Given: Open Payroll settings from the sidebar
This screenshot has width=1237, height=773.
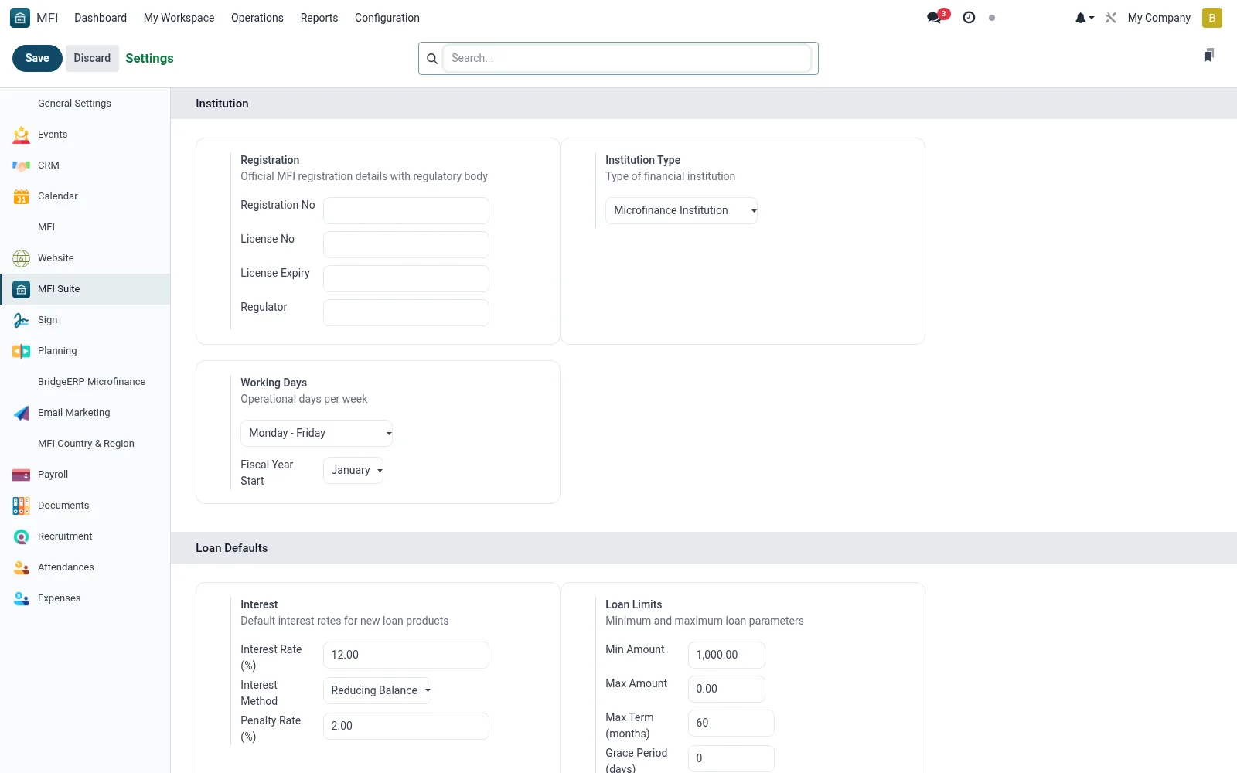Looking at the screenshot, I should (85, 475).
